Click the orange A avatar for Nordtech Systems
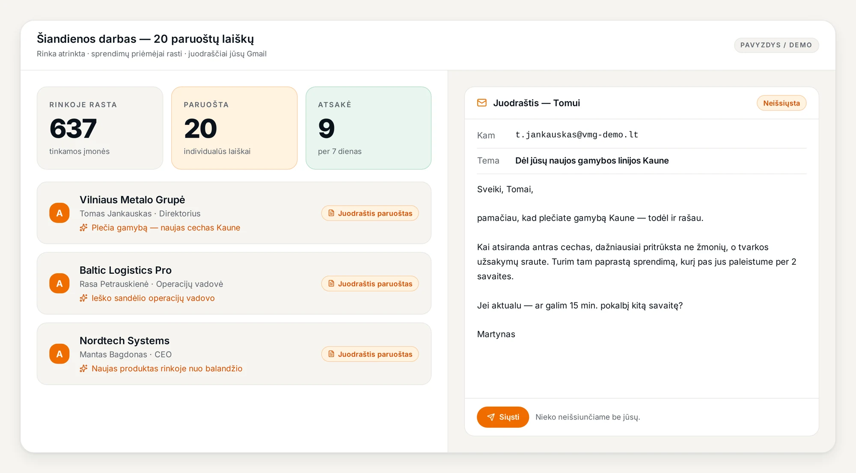This screenshot has height=473, width=856. point(59,354)
